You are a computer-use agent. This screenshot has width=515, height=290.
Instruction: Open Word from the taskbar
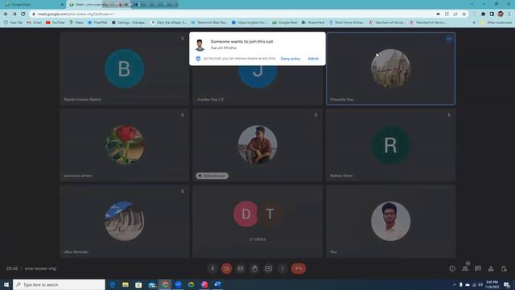pos(217,284)
